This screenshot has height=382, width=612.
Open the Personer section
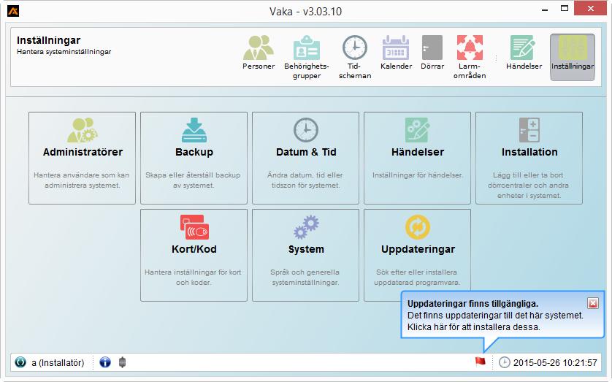click(x=259, y=53)
